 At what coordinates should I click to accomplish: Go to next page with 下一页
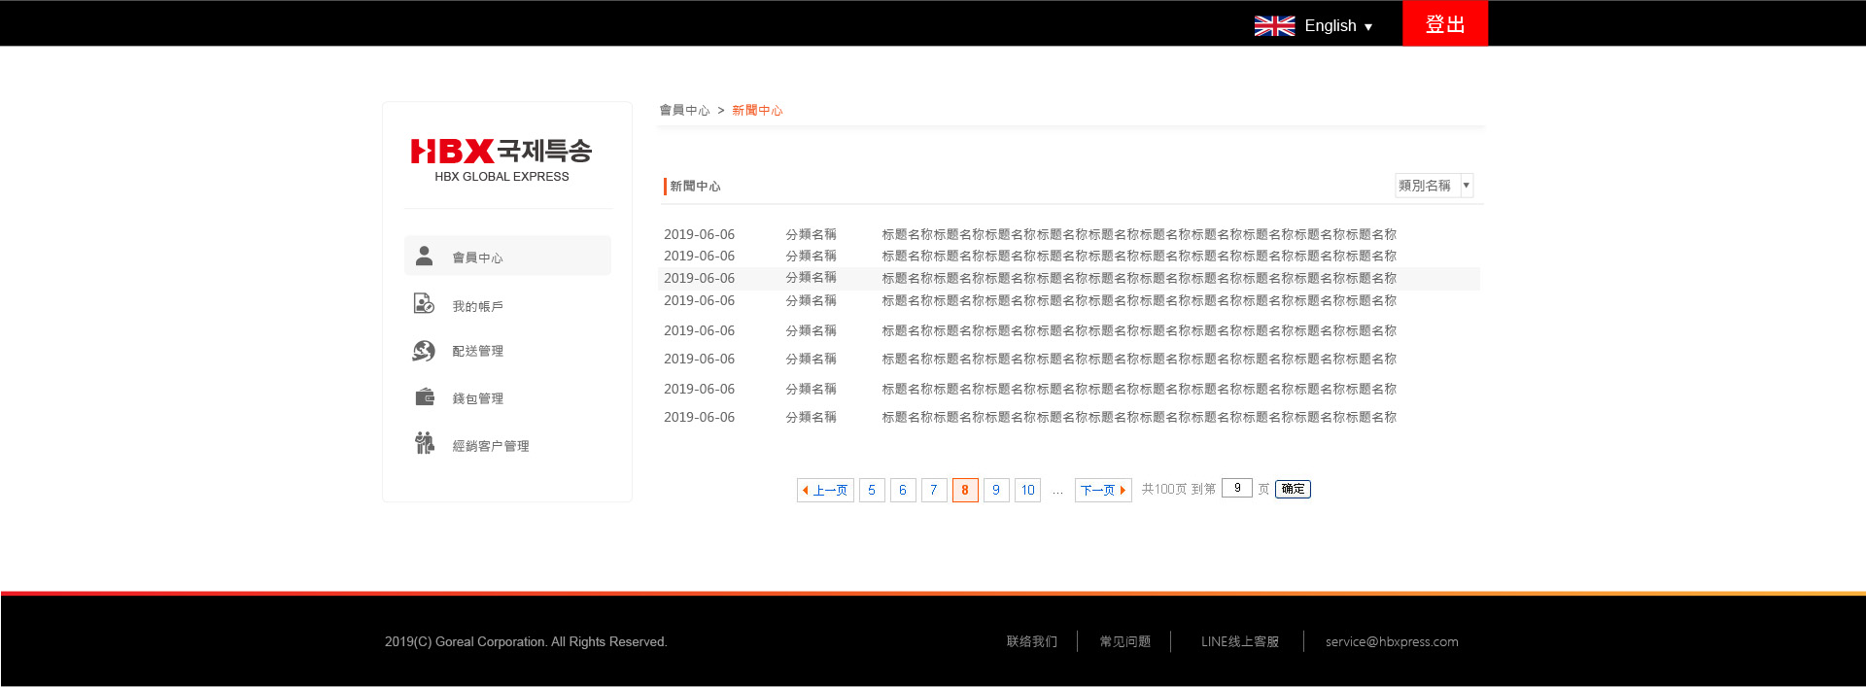[1102, 491]
